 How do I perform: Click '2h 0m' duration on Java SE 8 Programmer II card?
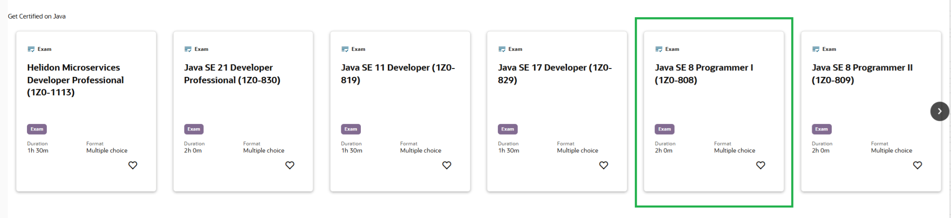click(x=821, y=150)
